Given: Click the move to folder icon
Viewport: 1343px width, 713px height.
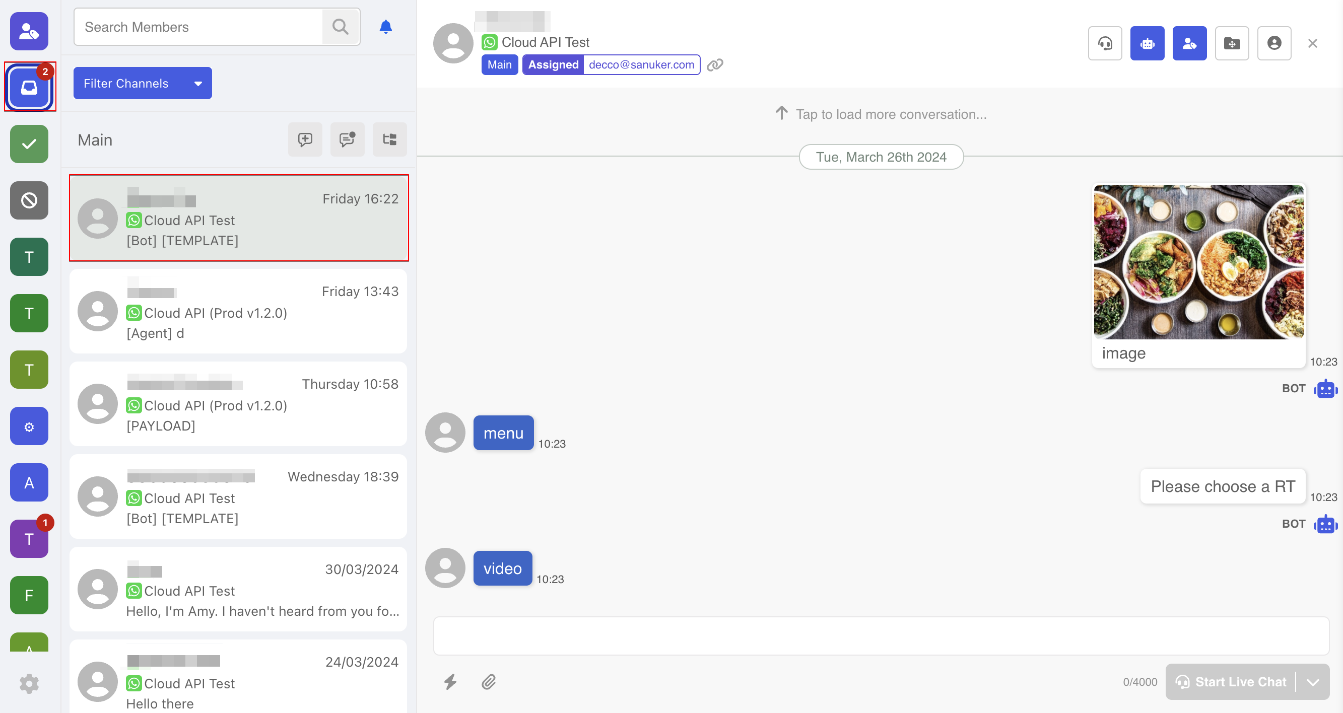Looking at the screenshot, I should point(1232,43).
